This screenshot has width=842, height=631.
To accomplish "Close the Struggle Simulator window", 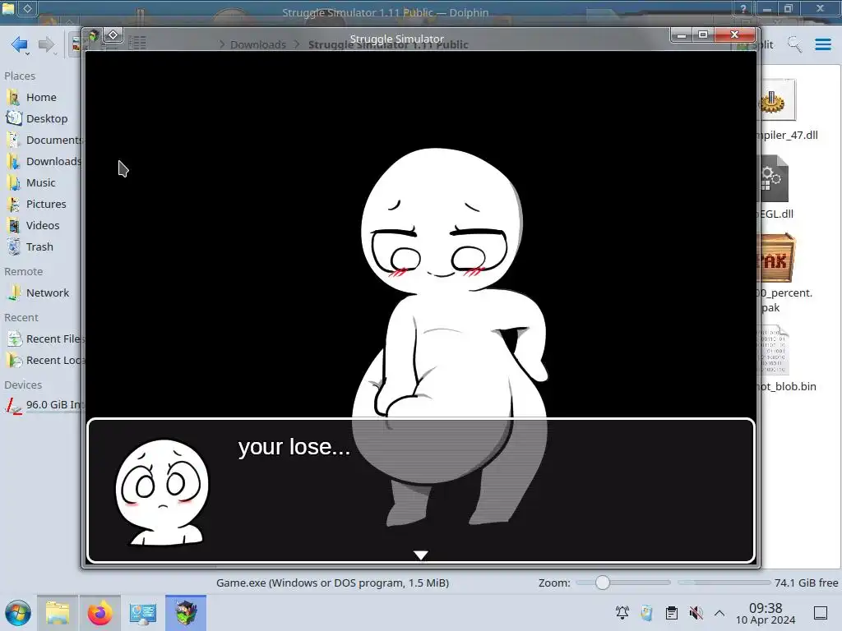I will (734, 35).
